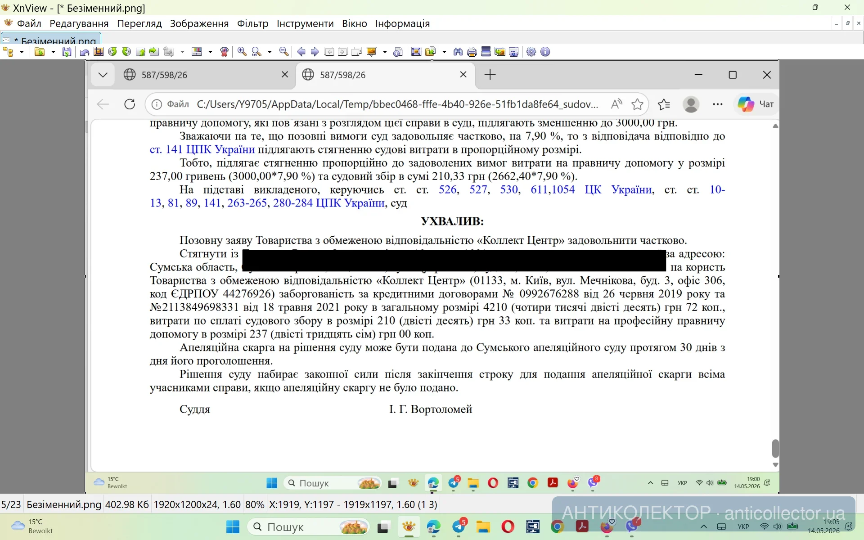Open the Фільтр menu
Viewport: 864px width, 540px height.
pyautogui.click(x=253, y=23)
